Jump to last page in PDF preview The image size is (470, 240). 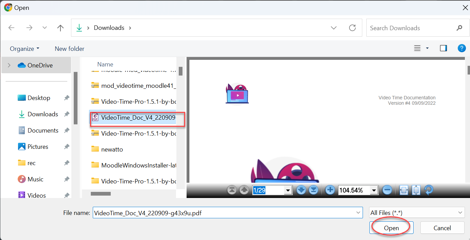pos(313,190)
